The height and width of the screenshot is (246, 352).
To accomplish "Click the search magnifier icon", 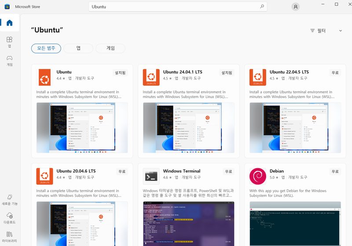I will point(262,7).
